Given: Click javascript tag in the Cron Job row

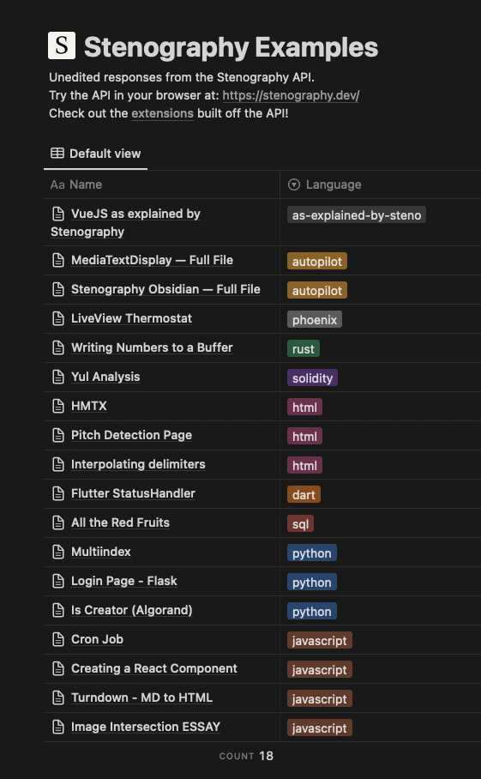Looking at the screenshot, I should [320, 640].
